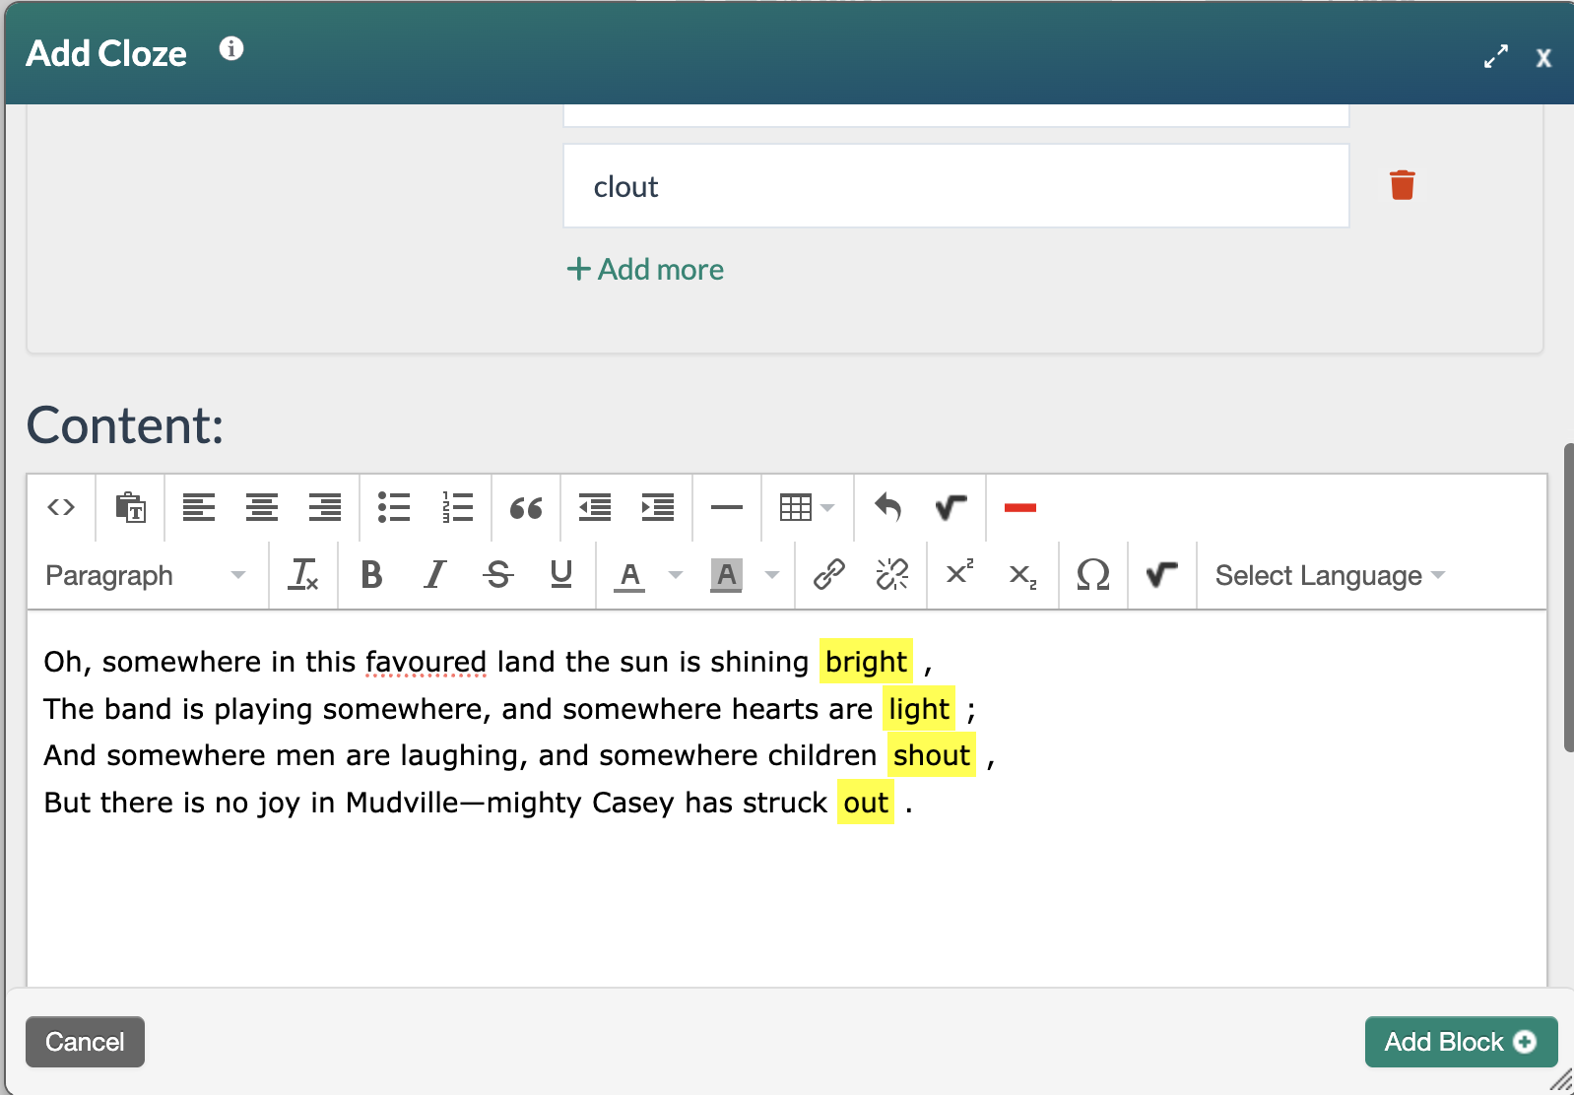Click the Cancel button
Image resolution: width=1574 pixels, height=1095 pixels.
(x=85, y=1042)
